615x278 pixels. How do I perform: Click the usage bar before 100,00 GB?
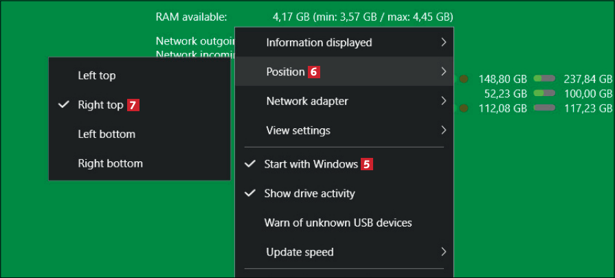click(544, 93)
